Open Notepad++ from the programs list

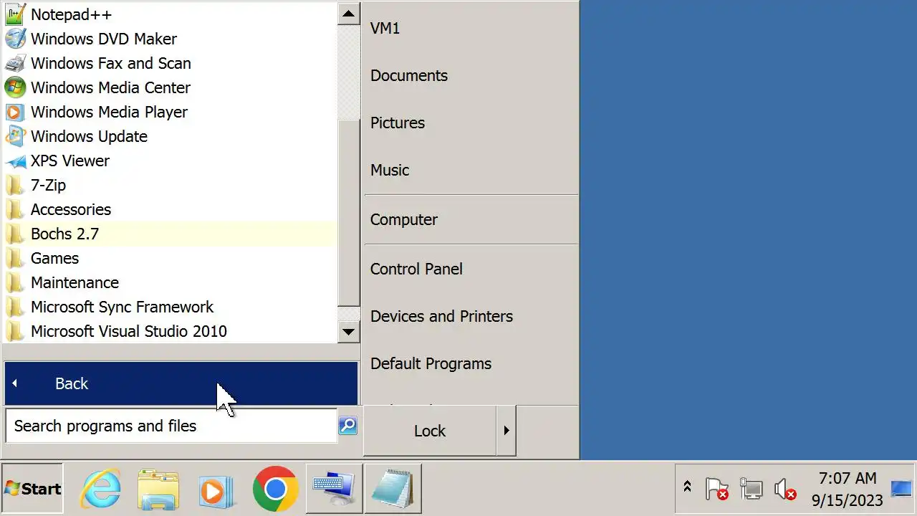pos(170,14)
